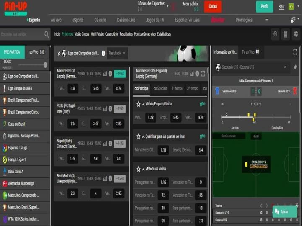Viewport: 302px width, 226px height.
Task: Click the search magnifier icon
Action: [x=47, y=34]
